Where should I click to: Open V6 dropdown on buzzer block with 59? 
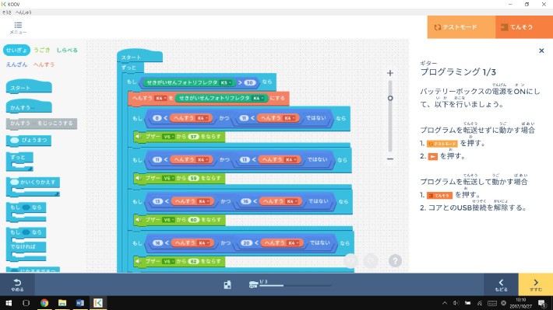[x=168, y=179]
